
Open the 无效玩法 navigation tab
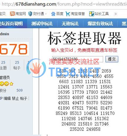70,23
